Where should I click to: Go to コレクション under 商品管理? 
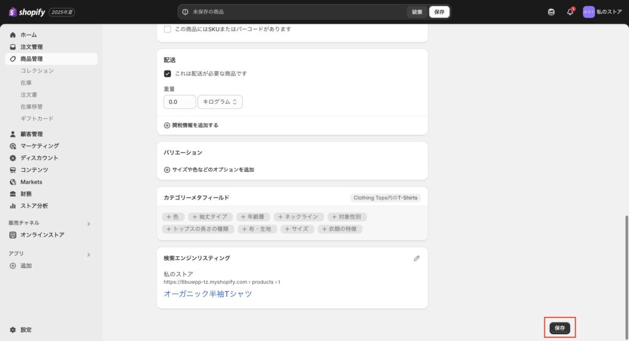(37, 71)
